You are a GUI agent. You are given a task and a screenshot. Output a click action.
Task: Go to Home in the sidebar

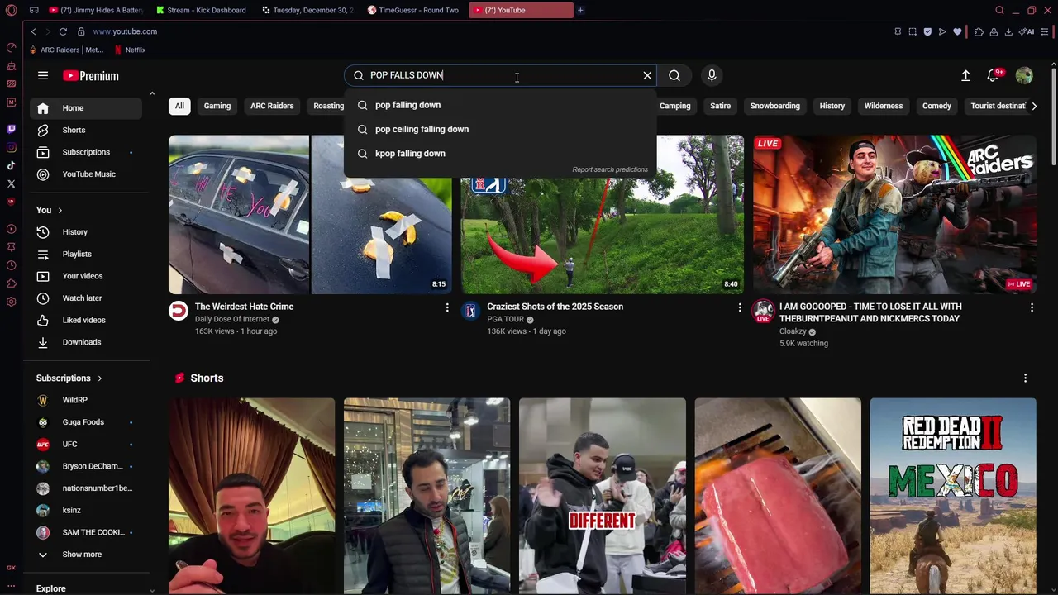point(86,108)
